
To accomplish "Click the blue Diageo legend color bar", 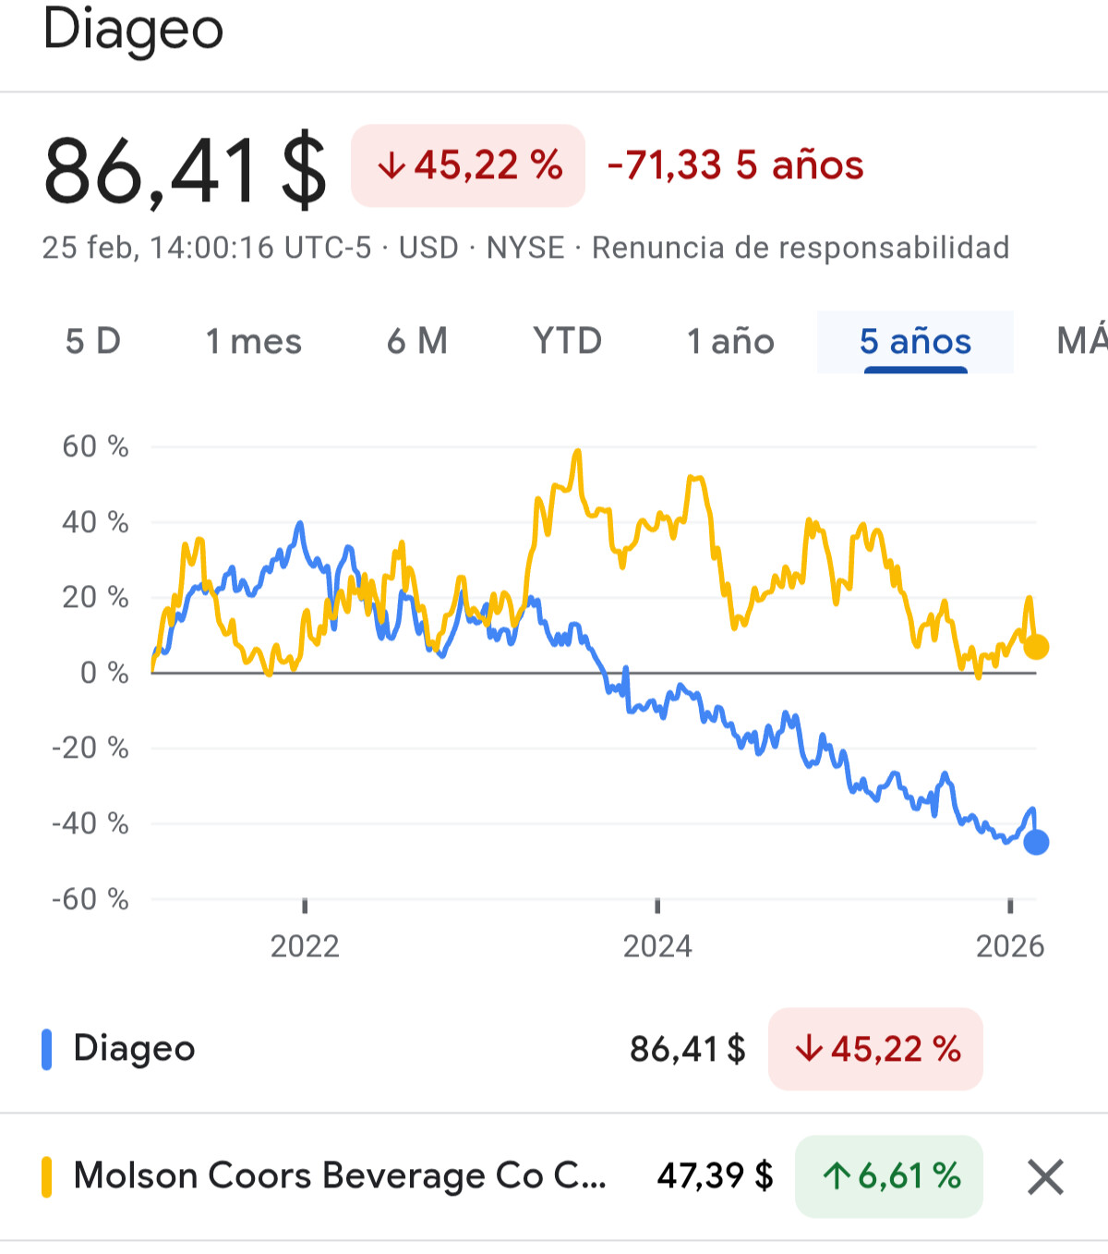I will point(47,1050).
